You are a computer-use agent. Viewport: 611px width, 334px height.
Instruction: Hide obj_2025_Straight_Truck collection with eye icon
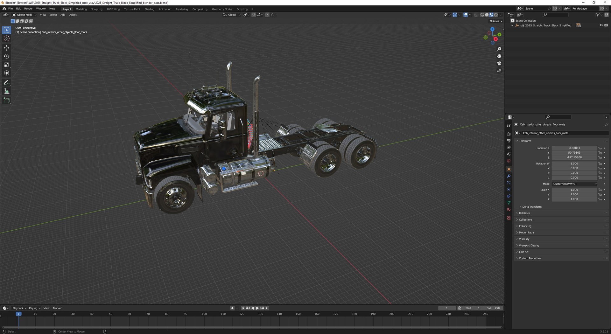(601, 25)
